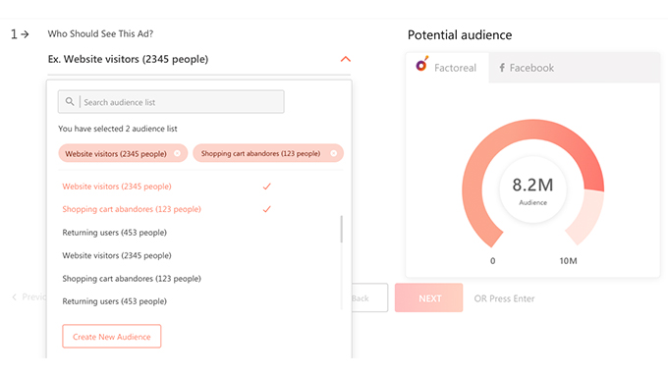Remove Shopping cart abandores chip
This screenshot has width=668, height=376.
(334, 153)
